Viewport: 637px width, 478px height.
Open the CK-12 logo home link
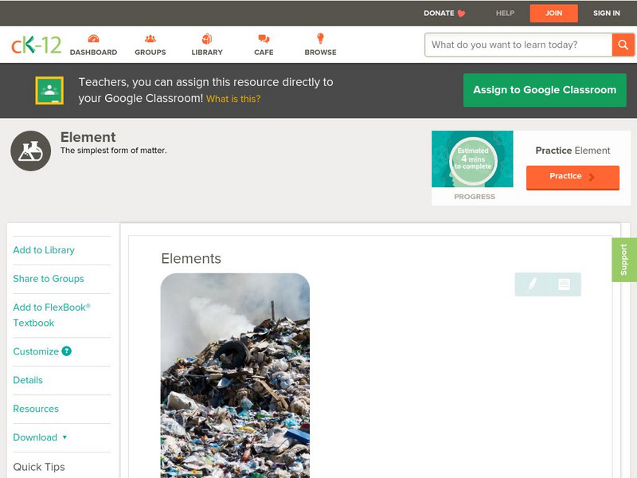click(x=36, y=45)
